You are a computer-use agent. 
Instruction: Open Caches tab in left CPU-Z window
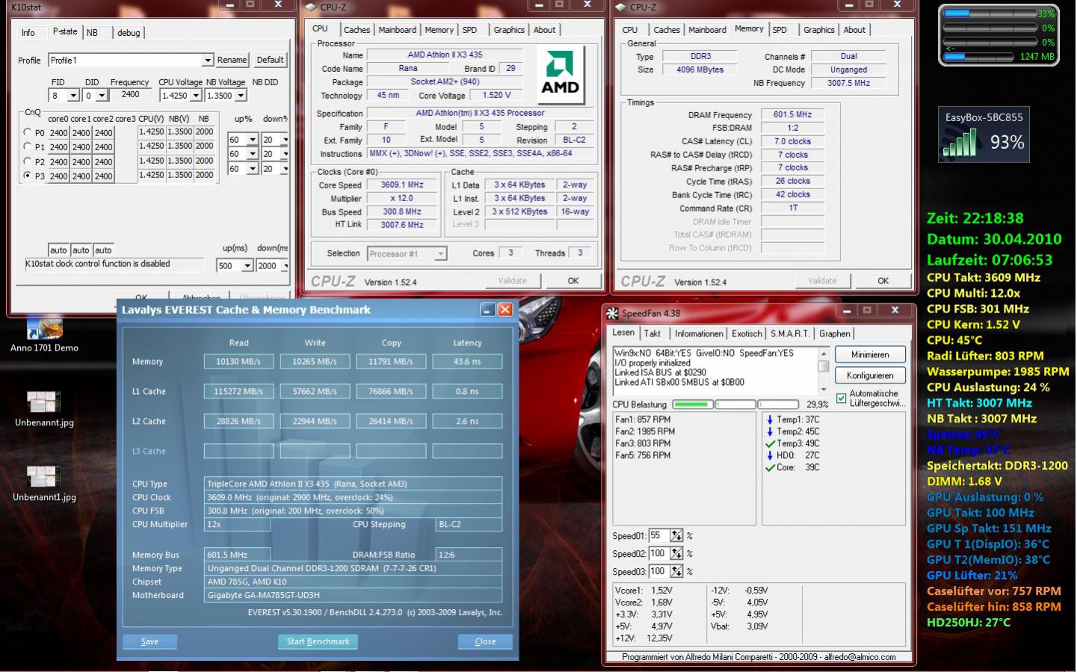click(x=357, y=30)
